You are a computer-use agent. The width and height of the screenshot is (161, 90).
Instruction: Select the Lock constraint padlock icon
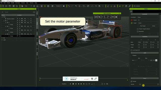116,17
